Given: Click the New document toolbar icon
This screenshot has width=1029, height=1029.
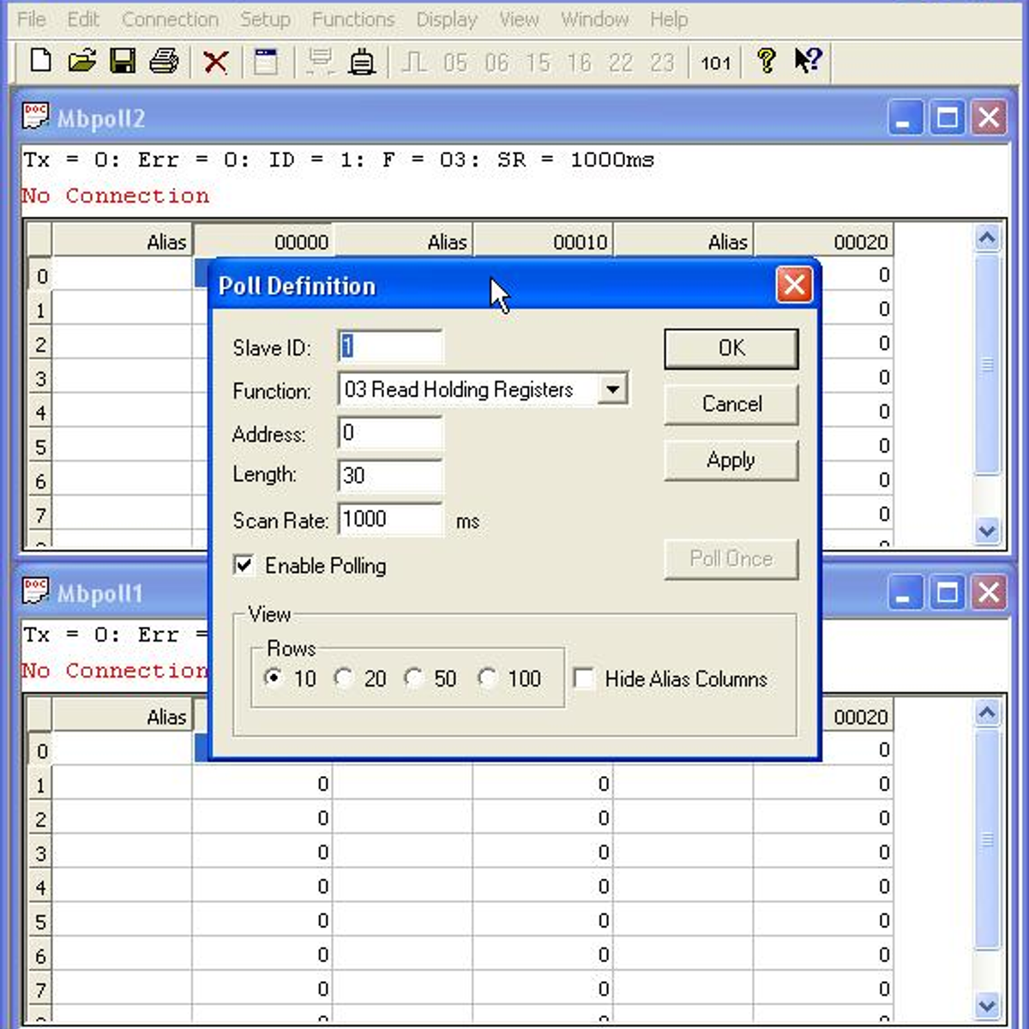Looking at the screenshot, I should (x=40, y=61).
